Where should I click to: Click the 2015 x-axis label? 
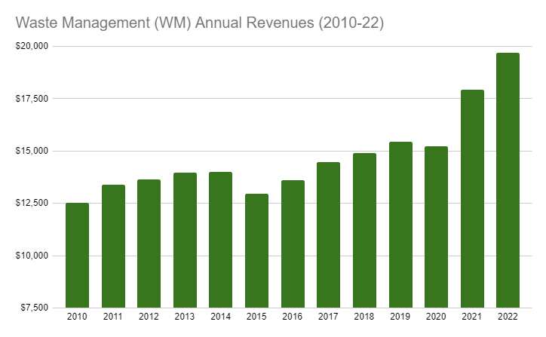(x=256, y=317)
